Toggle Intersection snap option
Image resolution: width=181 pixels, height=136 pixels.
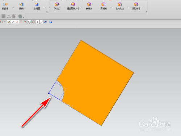pyautogui.click(x=25, y=22)
